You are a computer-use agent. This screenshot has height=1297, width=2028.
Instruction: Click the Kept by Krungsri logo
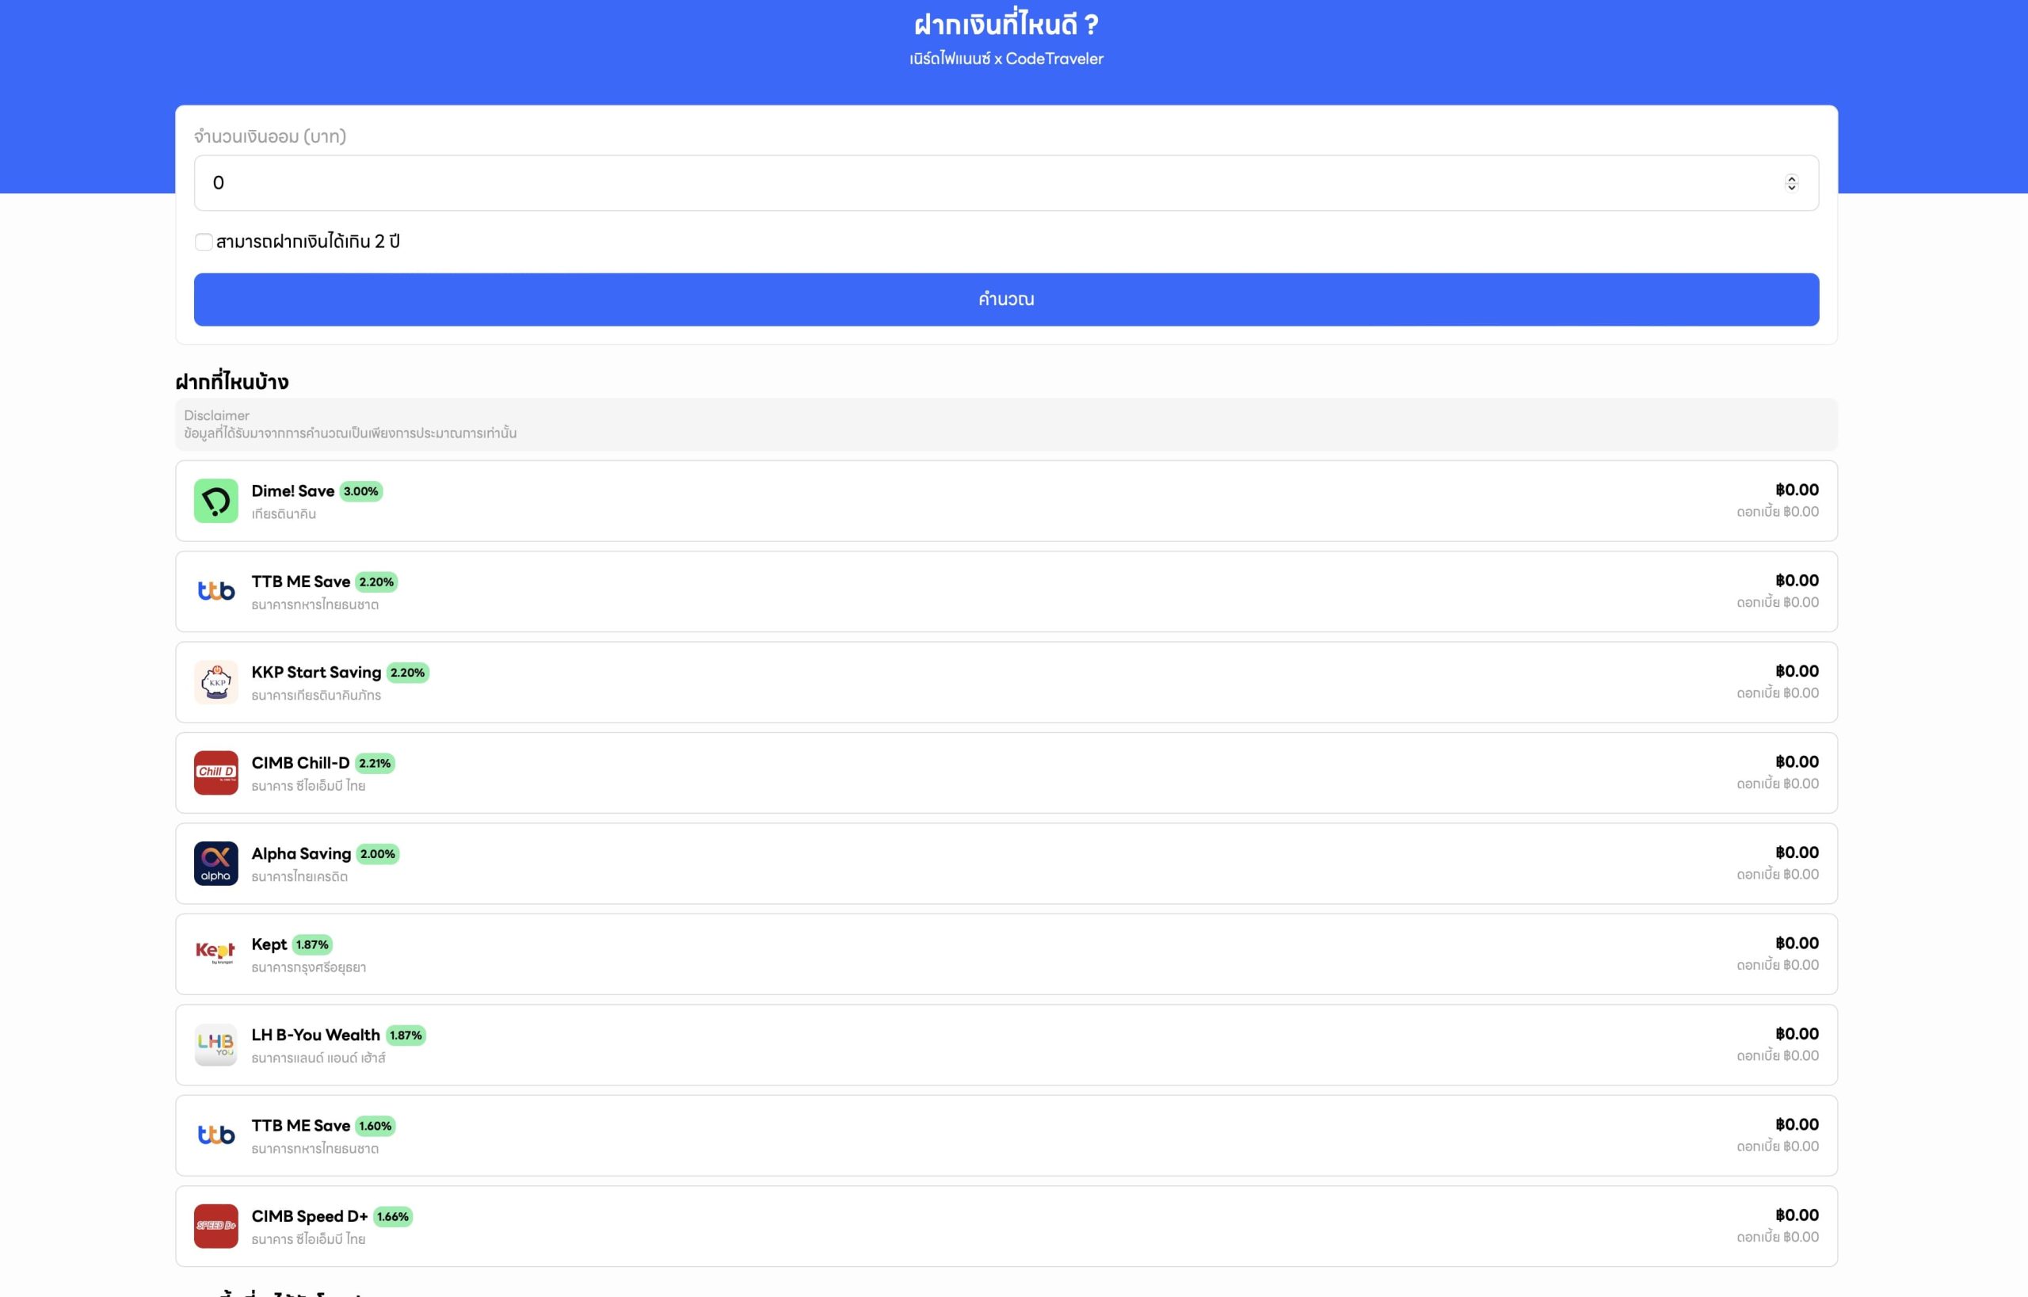(215, 953)
